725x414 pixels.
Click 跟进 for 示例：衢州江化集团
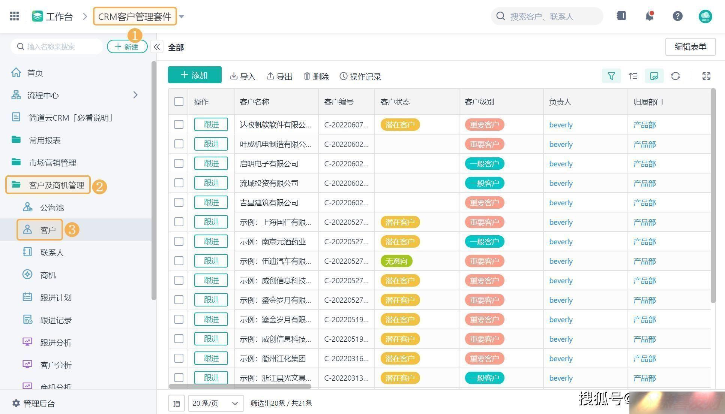[x=211, y=358]
